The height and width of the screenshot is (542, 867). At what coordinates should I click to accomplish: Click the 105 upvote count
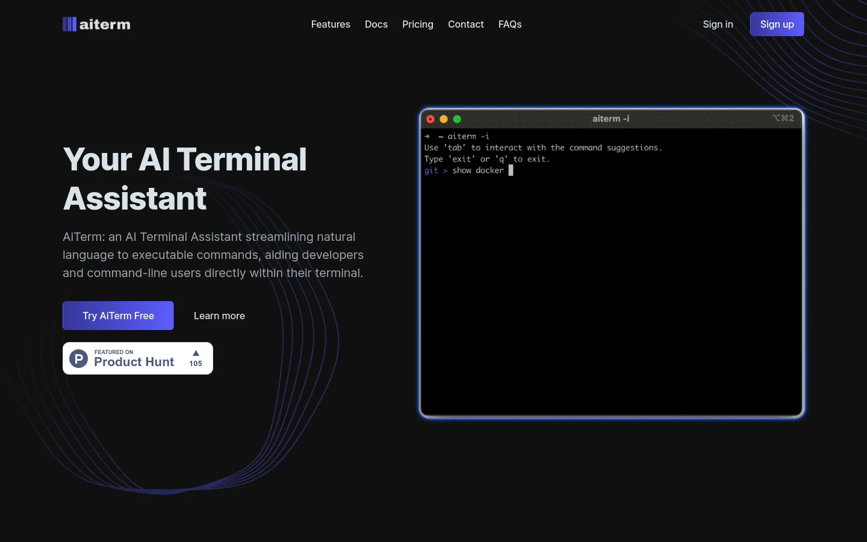195,363
